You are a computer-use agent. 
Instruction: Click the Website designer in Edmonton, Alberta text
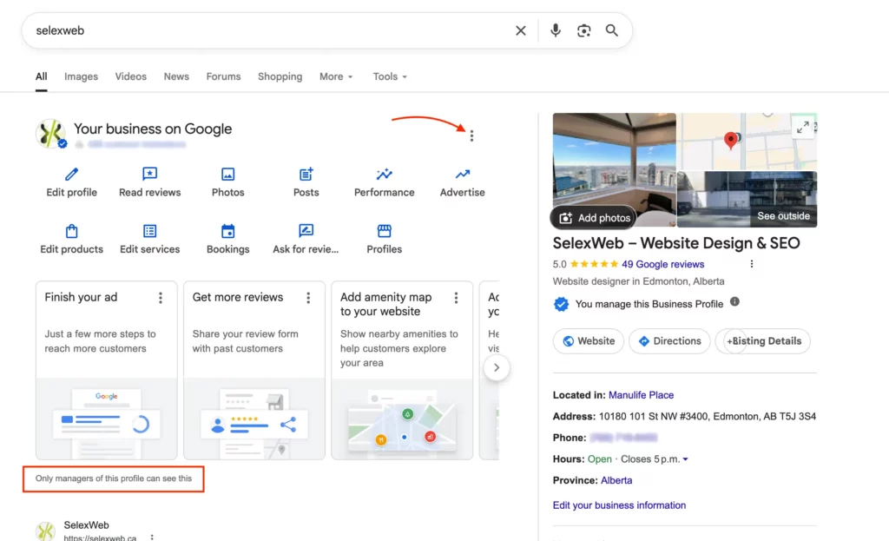(x=638, y=281)
